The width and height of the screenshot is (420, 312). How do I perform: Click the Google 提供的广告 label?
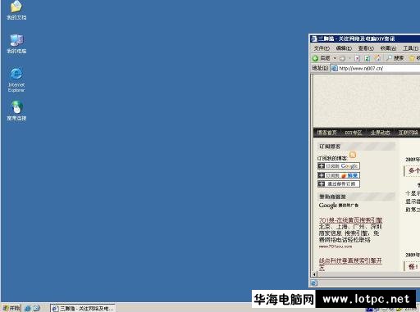pyautogui.click(x=339, y=206)
